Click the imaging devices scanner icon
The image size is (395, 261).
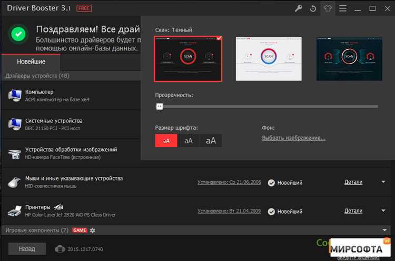(x=15, y=154)
